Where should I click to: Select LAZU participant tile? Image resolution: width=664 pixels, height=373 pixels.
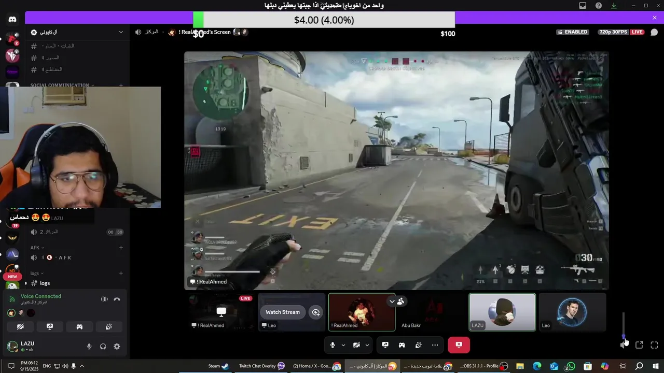coord(502,312)
